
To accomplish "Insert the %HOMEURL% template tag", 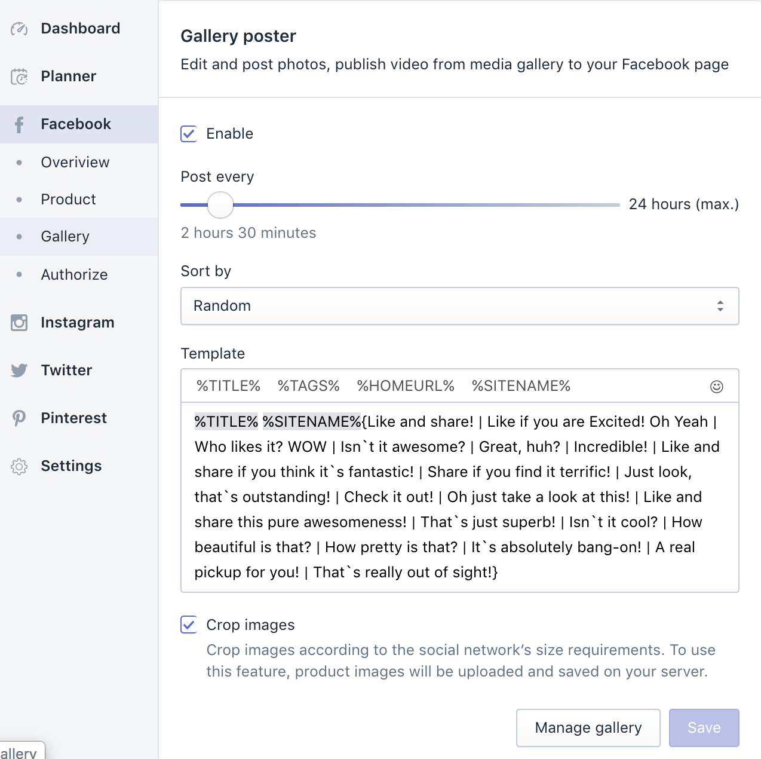I will pyautogui.click(x=406, y=387).
